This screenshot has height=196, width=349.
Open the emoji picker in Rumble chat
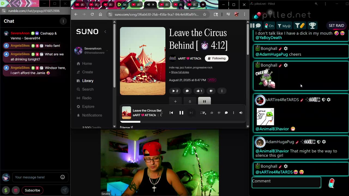[62, 177]
